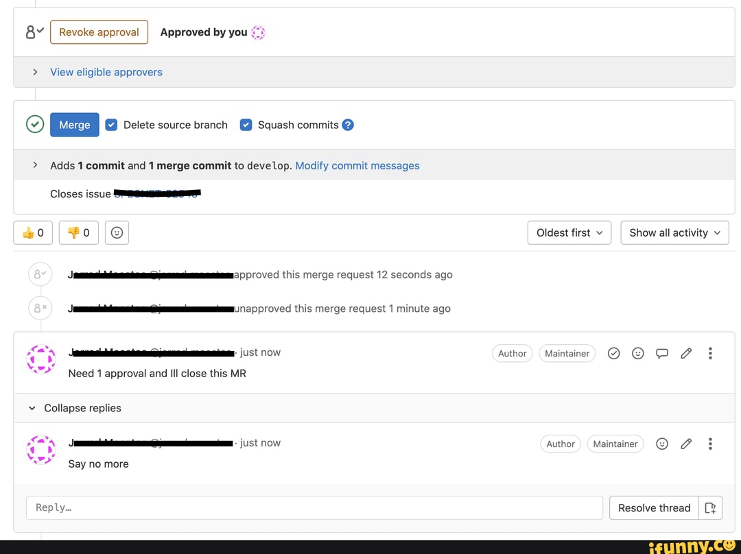741x554 pixels.
Task: Add emoji reaction to 'Say no more' reply
Action: 662,444
